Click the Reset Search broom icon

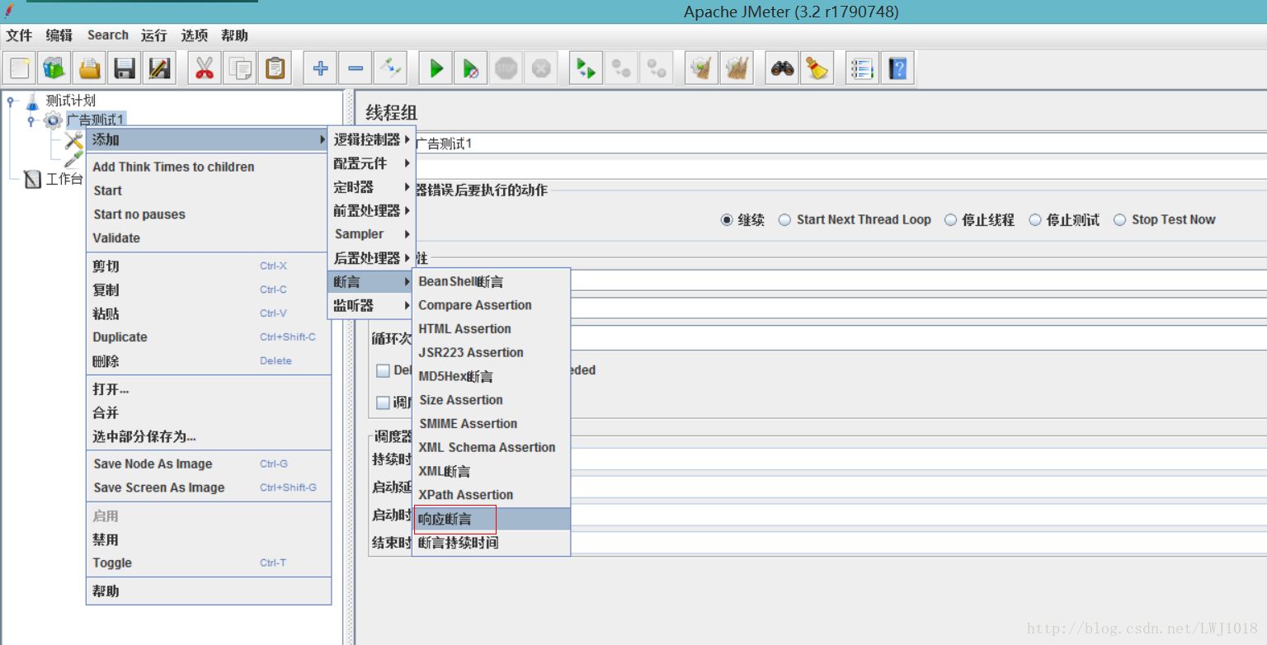coord(817,68)
